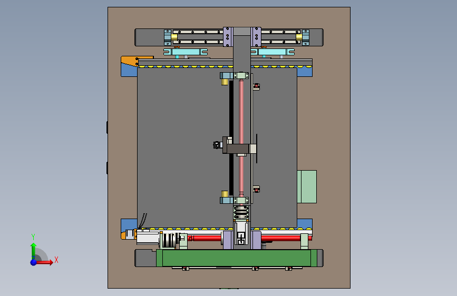Select the light green bearing support on red shaft

point(304,241)
